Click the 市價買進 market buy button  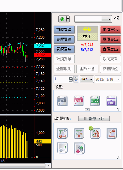pos(64,30)
